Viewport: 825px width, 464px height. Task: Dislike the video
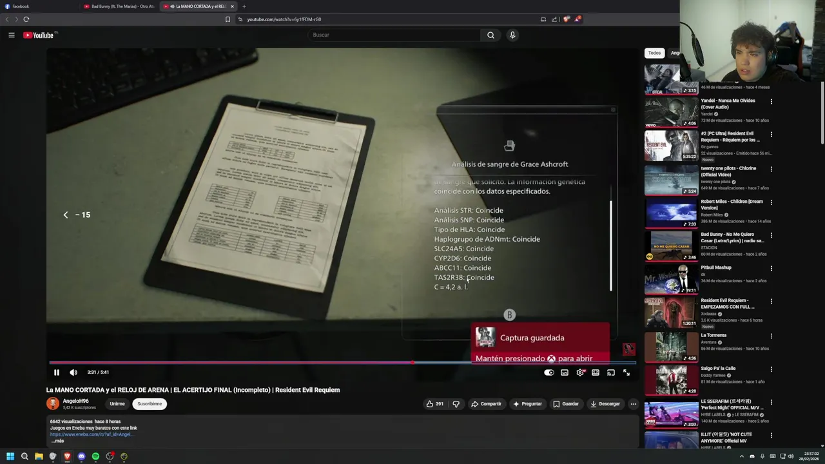tap(456, 404)
